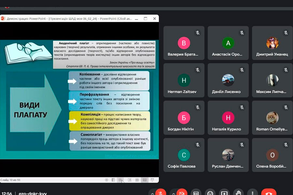Switch to slide sorter view
293x195 pixels.
[x=137, y=180]
